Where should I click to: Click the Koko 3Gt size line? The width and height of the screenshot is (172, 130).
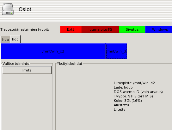128,101
